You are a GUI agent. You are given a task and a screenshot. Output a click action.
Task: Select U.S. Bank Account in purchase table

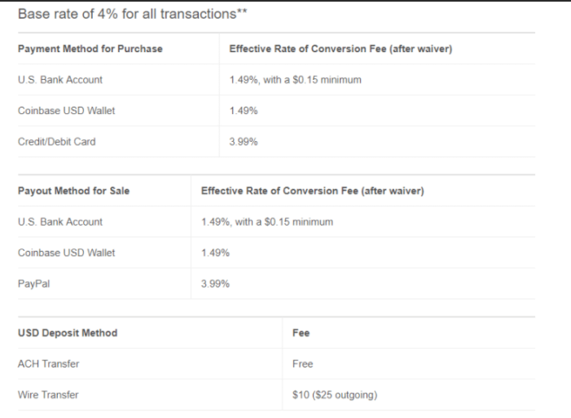pos(60,80)
